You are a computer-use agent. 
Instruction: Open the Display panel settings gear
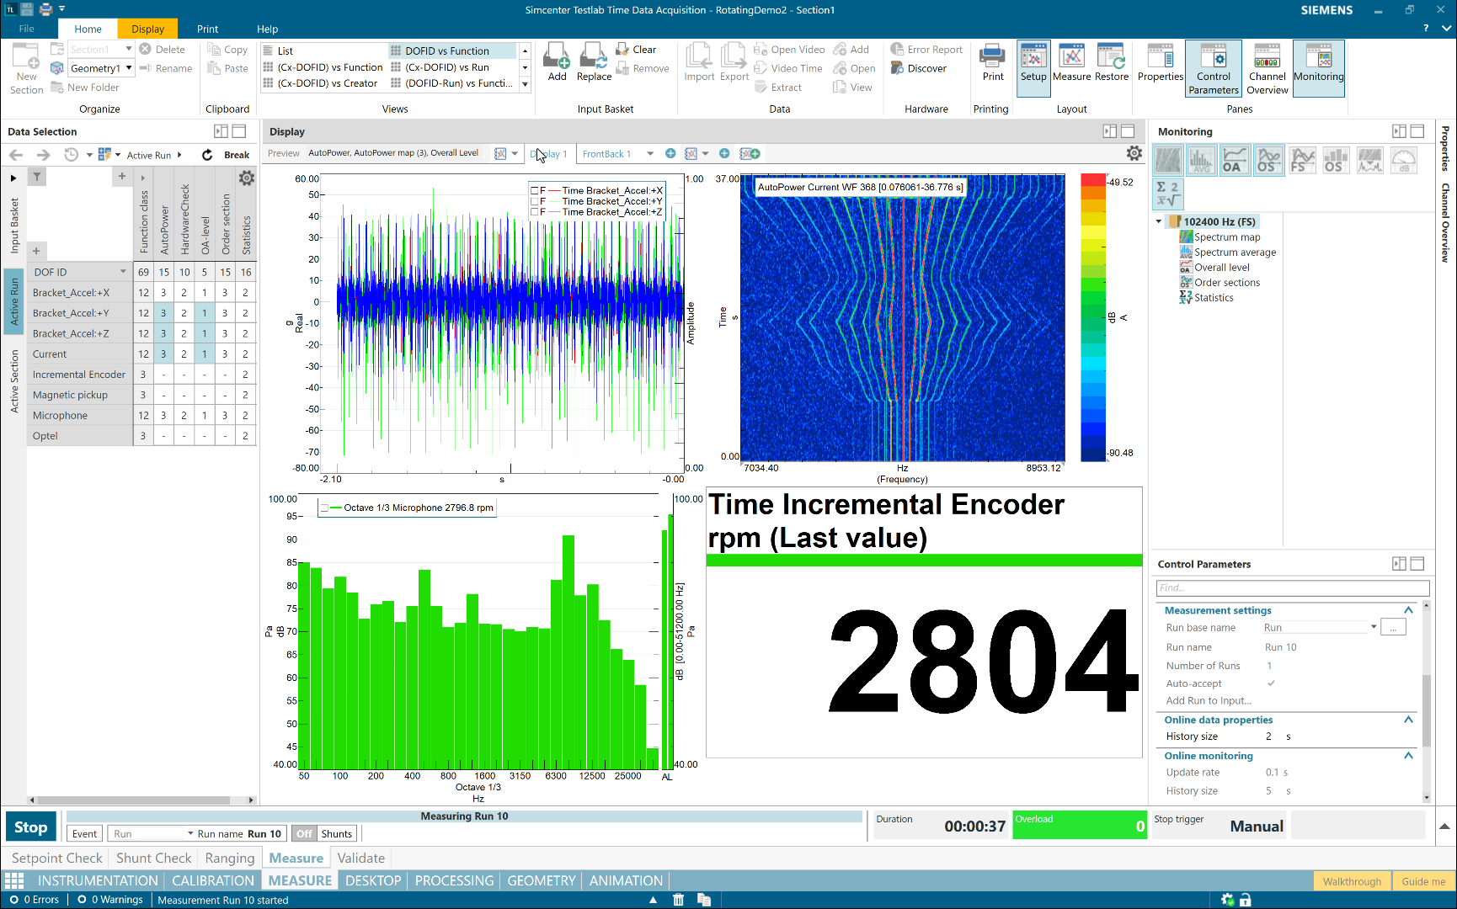point(1134,153)
